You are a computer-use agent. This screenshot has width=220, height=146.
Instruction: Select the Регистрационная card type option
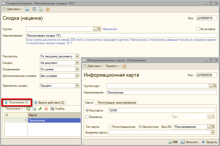(x=110, y=127)
